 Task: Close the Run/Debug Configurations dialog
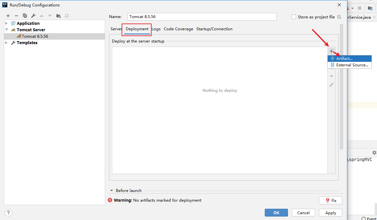[x=339, y=5]
